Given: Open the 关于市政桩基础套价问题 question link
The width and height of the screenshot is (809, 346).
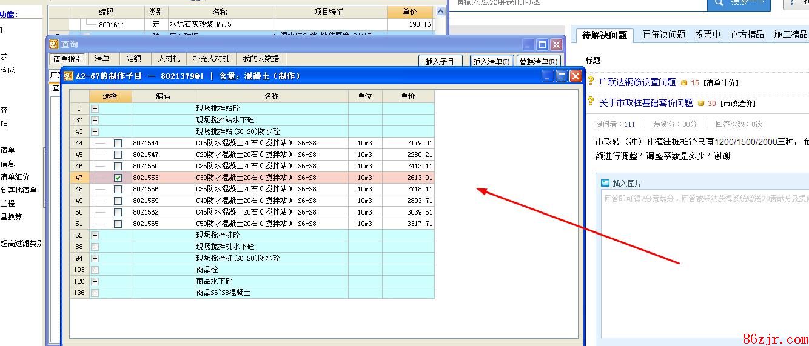Looking at the screenshot, I should coord(646,103).
